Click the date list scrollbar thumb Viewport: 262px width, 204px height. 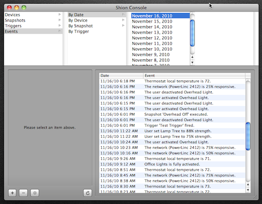click(x=192, y=33)
